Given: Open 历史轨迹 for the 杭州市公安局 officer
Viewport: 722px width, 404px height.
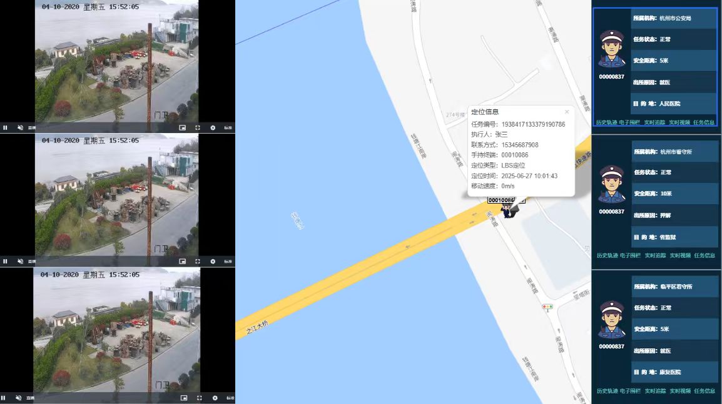Looking at the screenshot, I should [x=606, y=122].
